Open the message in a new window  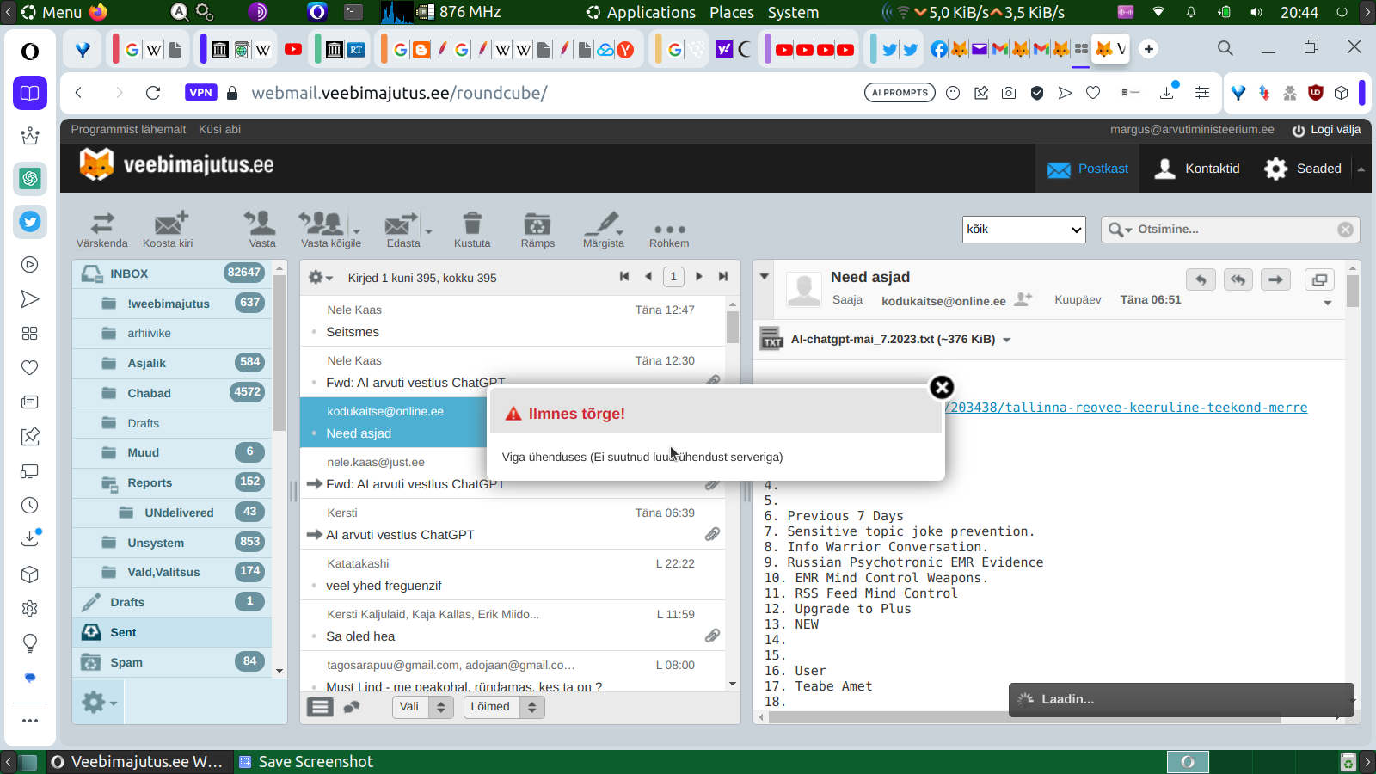(1319, 279)
